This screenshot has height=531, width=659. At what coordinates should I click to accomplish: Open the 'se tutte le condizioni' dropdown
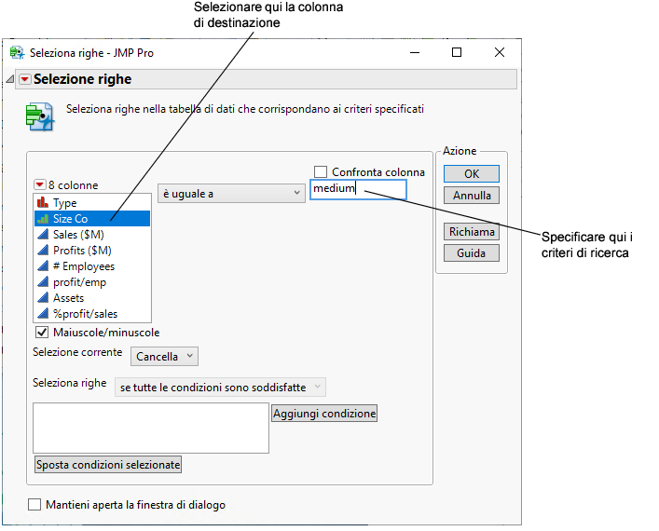pyautogui.click(x=220, y=387)
